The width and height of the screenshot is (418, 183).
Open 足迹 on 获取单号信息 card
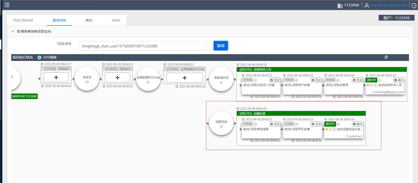click(275, 124)
